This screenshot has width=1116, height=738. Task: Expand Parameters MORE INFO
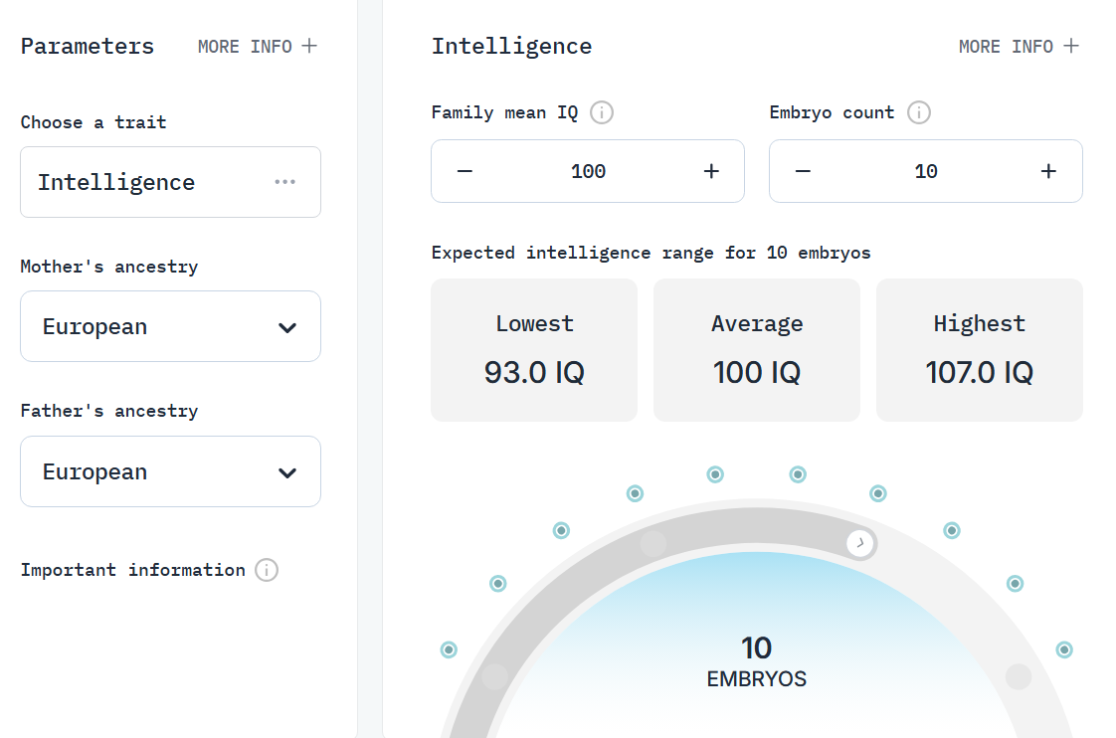(257, 47)
